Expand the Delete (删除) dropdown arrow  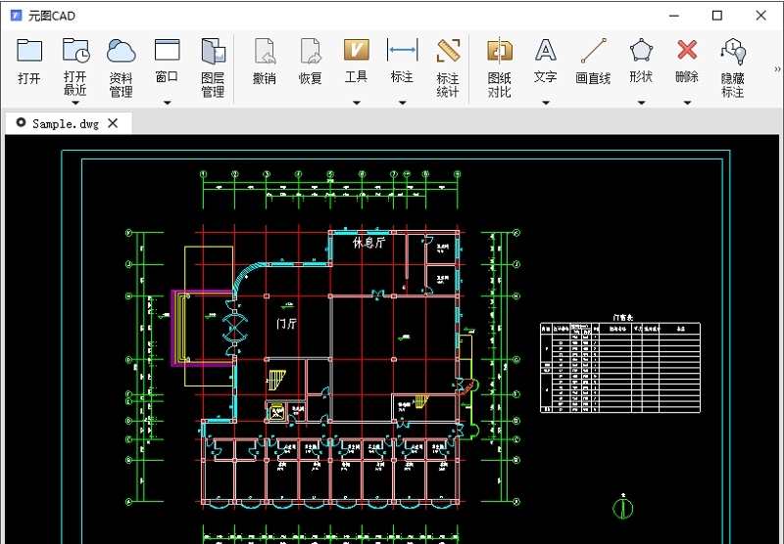(x=687, y=102)
